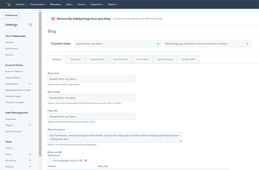Screen dimensions: 259x170
Task: Switch to the Social Sharing tab
Action: [x=165, y=59]
